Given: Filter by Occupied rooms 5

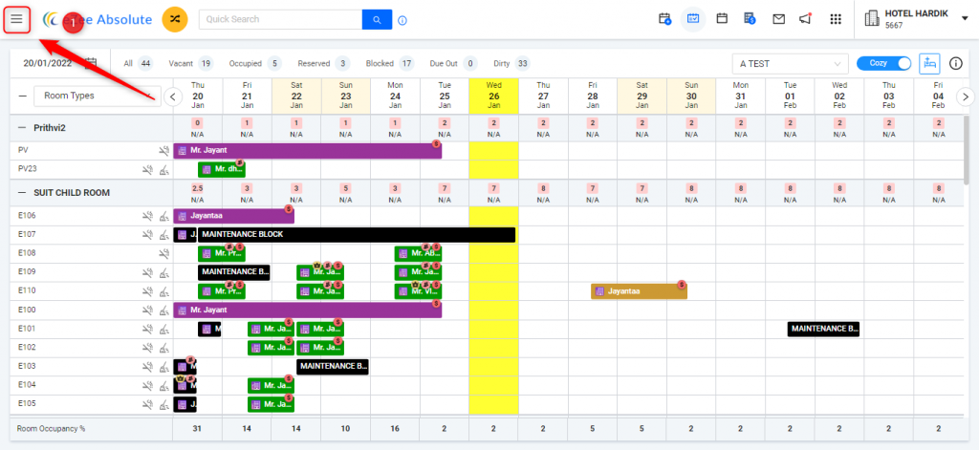Looking at the screenshot, I should [255, 63].
